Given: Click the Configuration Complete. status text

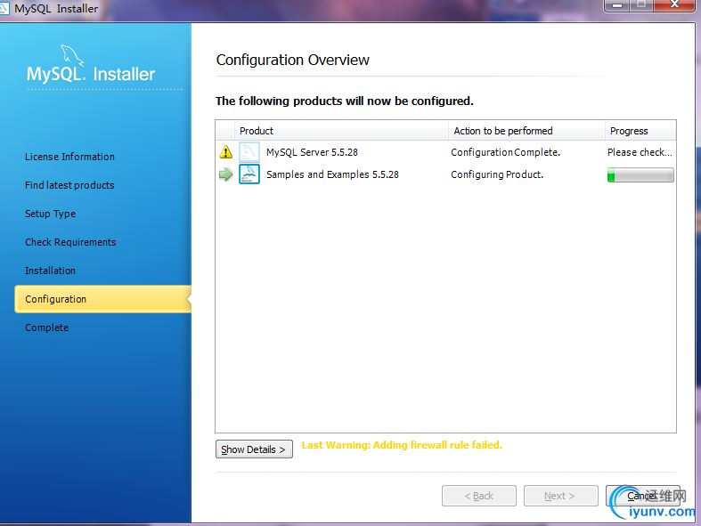Looking at the screenshot, I should pyautogui.click(x=506, y=152).
